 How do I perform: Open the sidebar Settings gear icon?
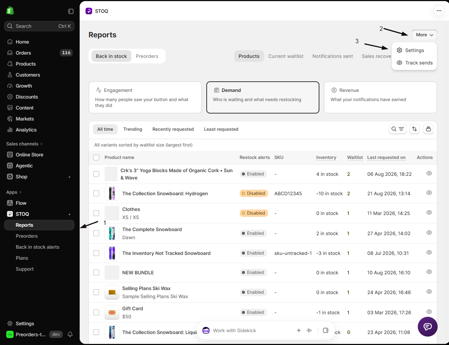click(10, 323)
